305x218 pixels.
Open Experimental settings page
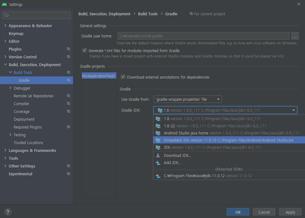coord(20,174)
